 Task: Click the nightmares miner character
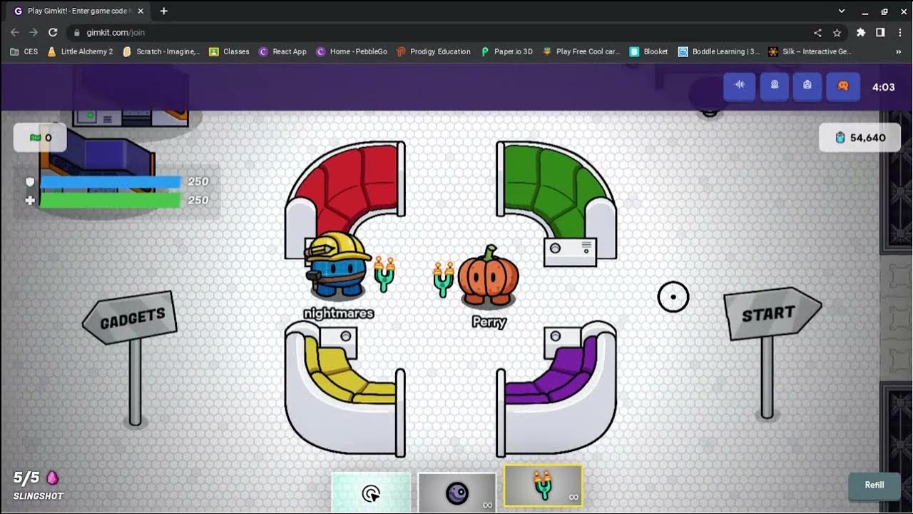tap(337, 264)
